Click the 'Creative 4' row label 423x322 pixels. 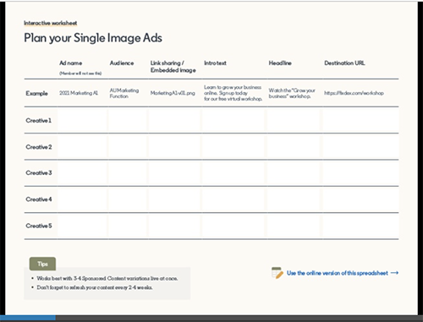[39, 199]
